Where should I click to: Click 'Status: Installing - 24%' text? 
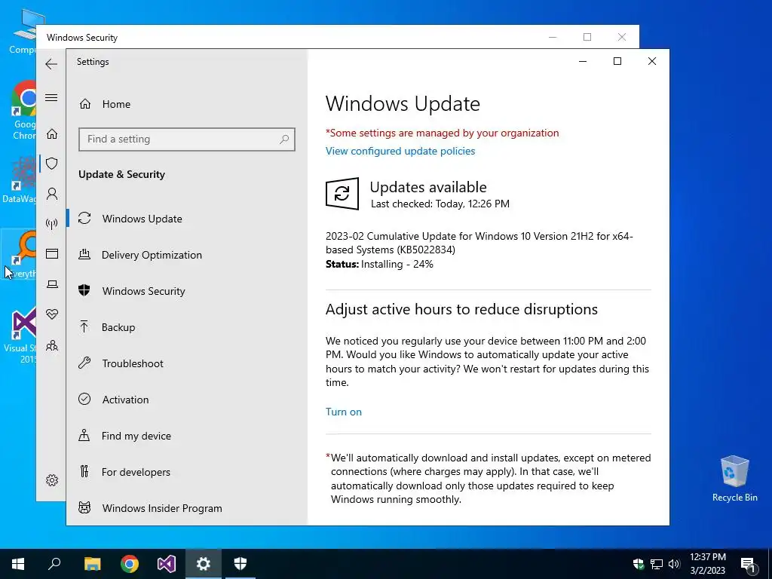[x=379, y=265]
